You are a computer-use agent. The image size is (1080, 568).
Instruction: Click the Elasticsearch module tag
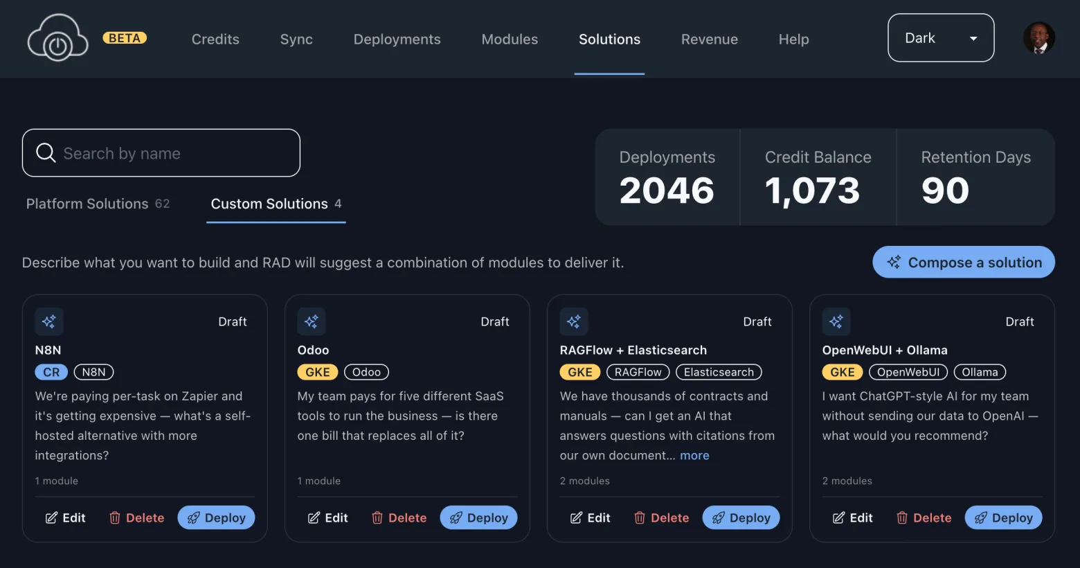tap(719, 372)
